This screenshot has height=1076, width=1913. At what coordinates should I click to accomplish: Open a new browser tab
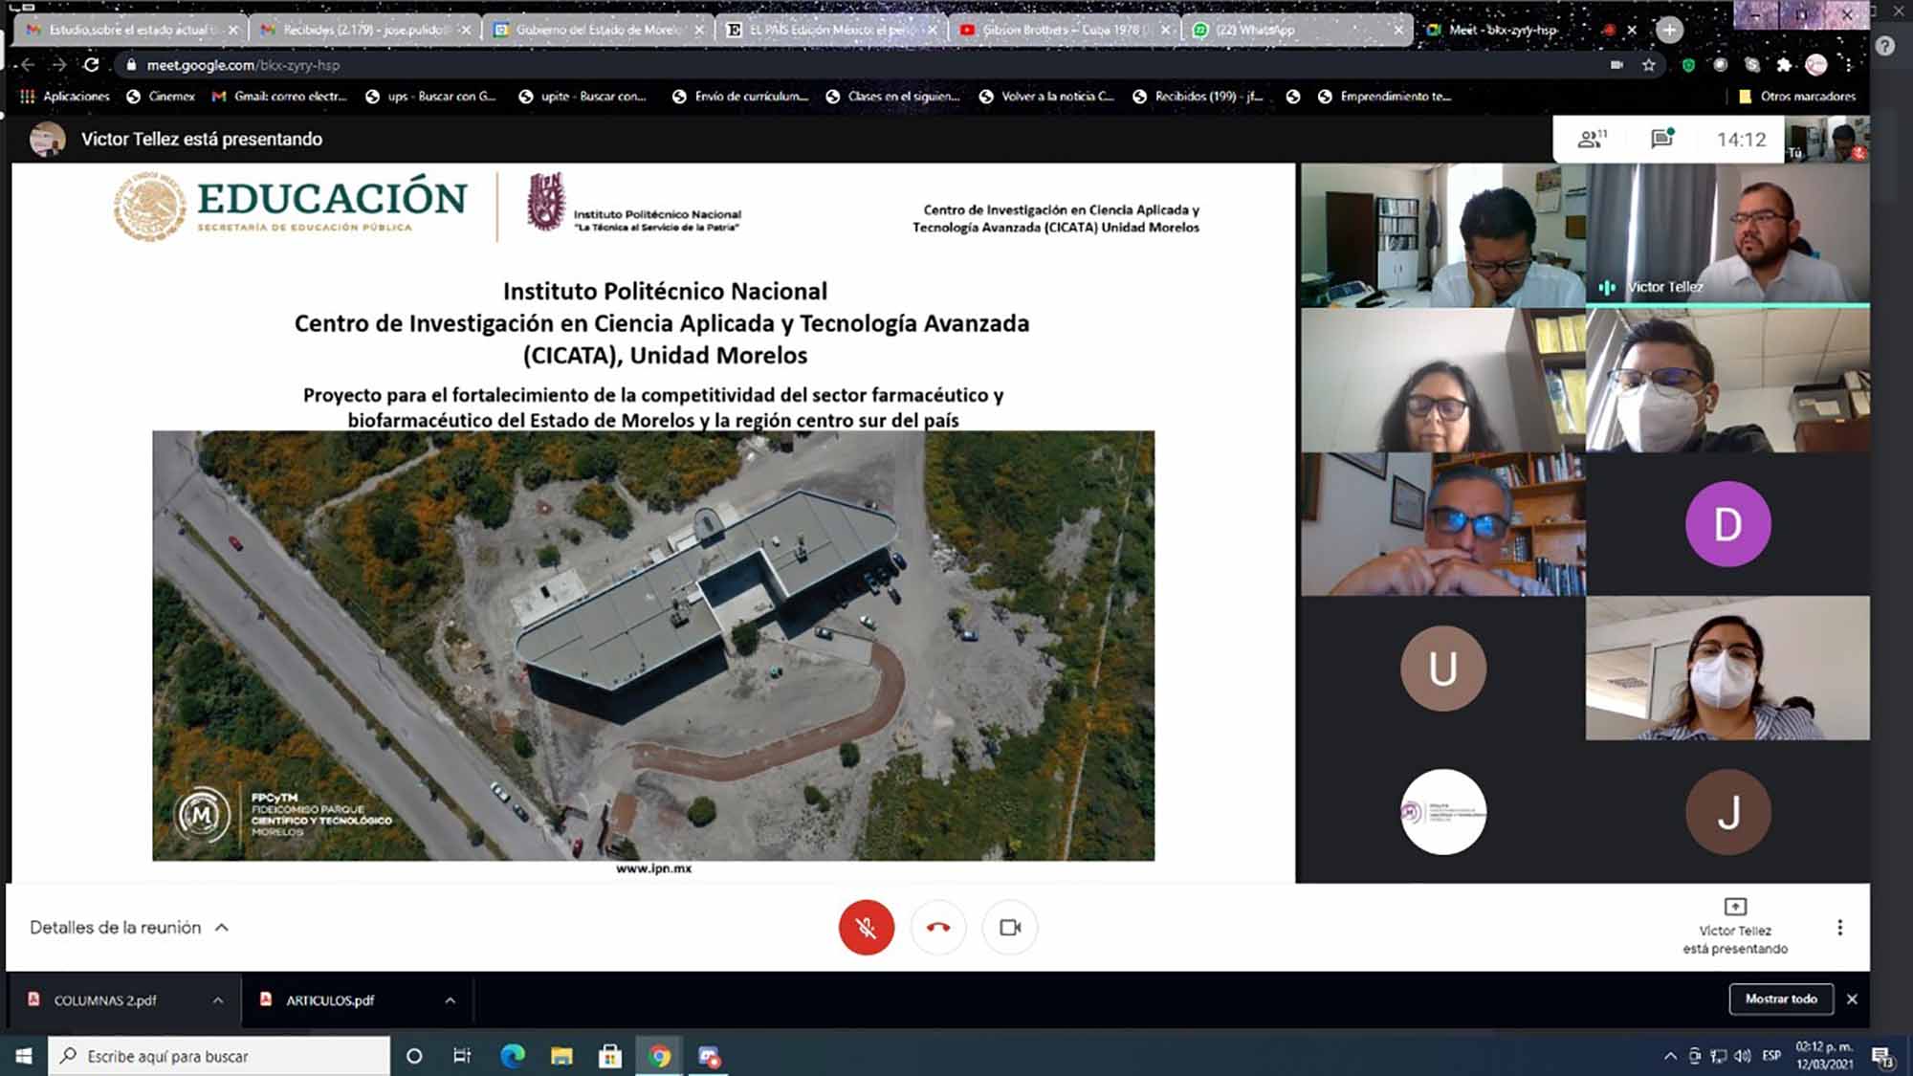click(1669, 30)
